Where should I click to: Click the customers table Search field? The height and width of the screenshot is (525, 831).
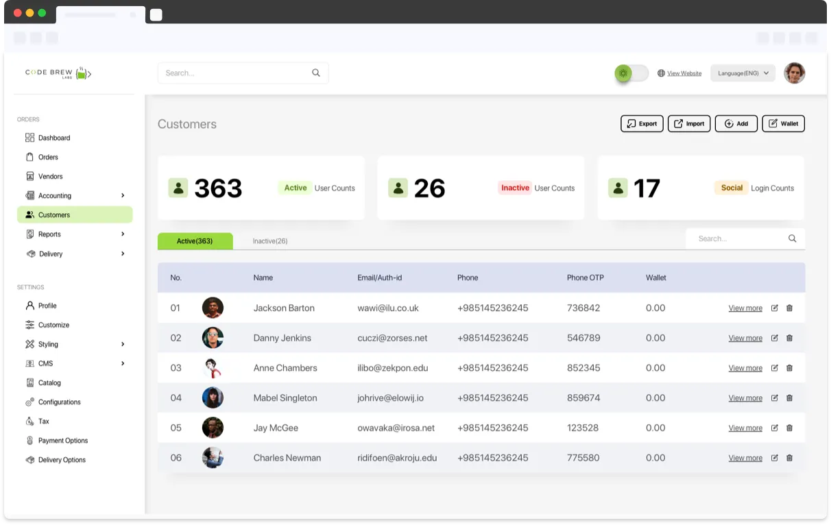[x=737, y=239]
